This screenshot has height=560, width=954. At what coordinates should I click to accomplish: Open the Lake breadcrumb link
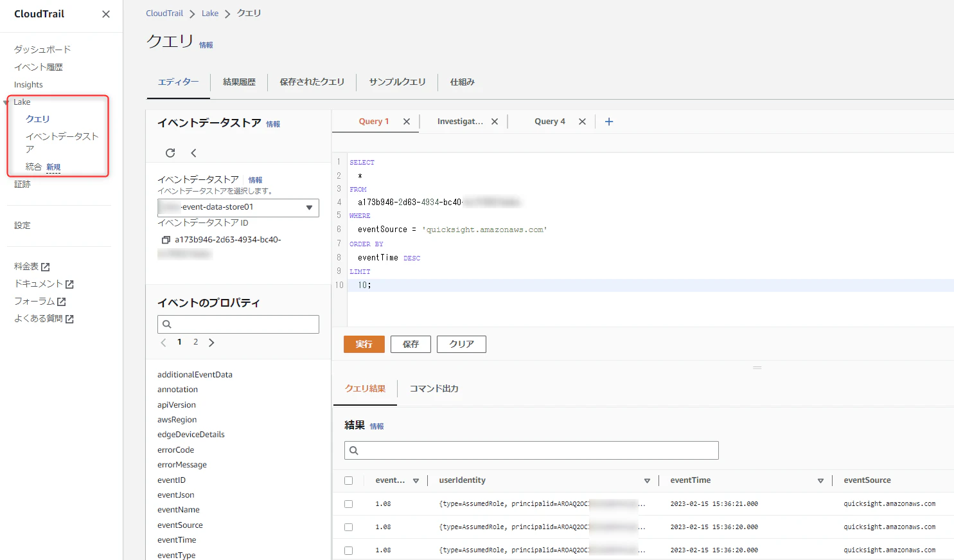click(x=210, y=14)
